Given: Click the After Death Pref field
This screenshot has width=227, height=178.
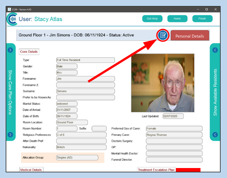Looking at the screenshot, I should click(x=81, y=141).
